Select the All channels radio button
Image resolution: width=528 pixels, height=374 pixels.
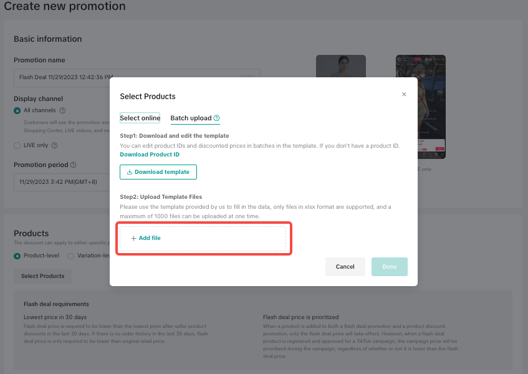[17, 110]
